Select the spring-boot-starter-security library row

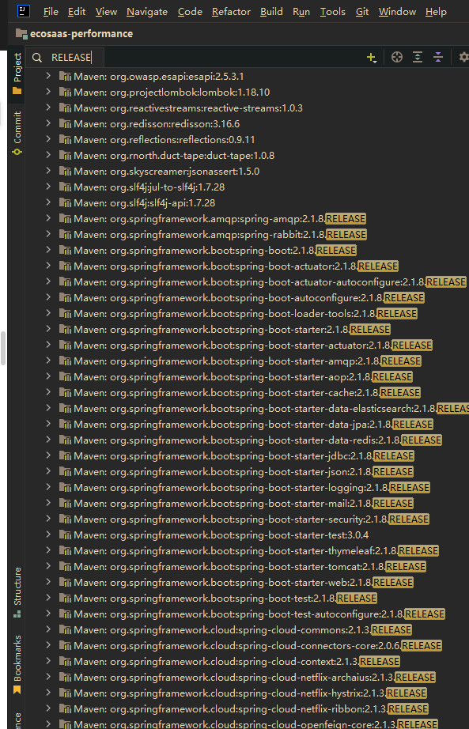(x=247, y=519)
